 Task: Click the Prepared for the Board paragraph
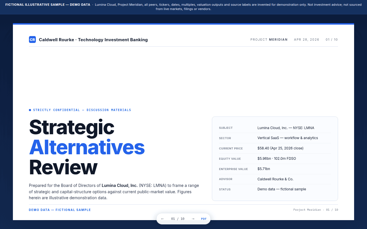114,192
